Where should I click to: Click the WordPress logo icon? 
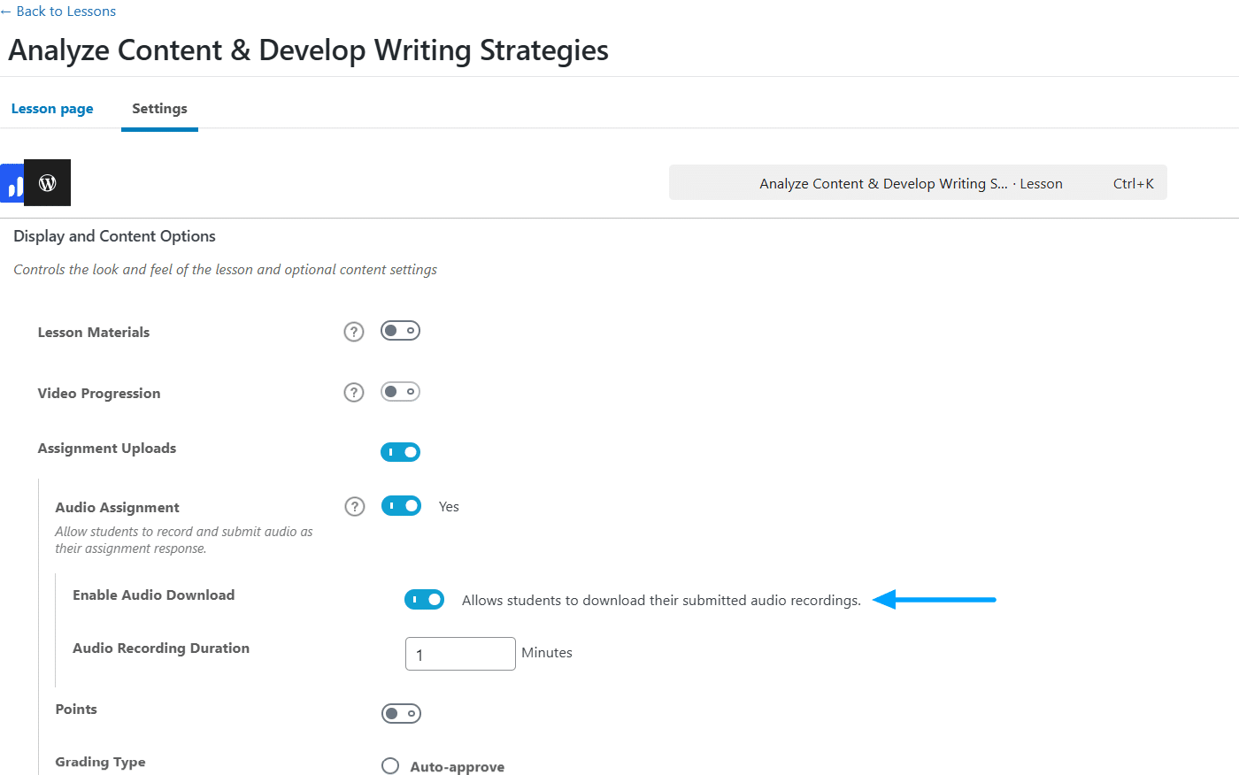[48, 183]
